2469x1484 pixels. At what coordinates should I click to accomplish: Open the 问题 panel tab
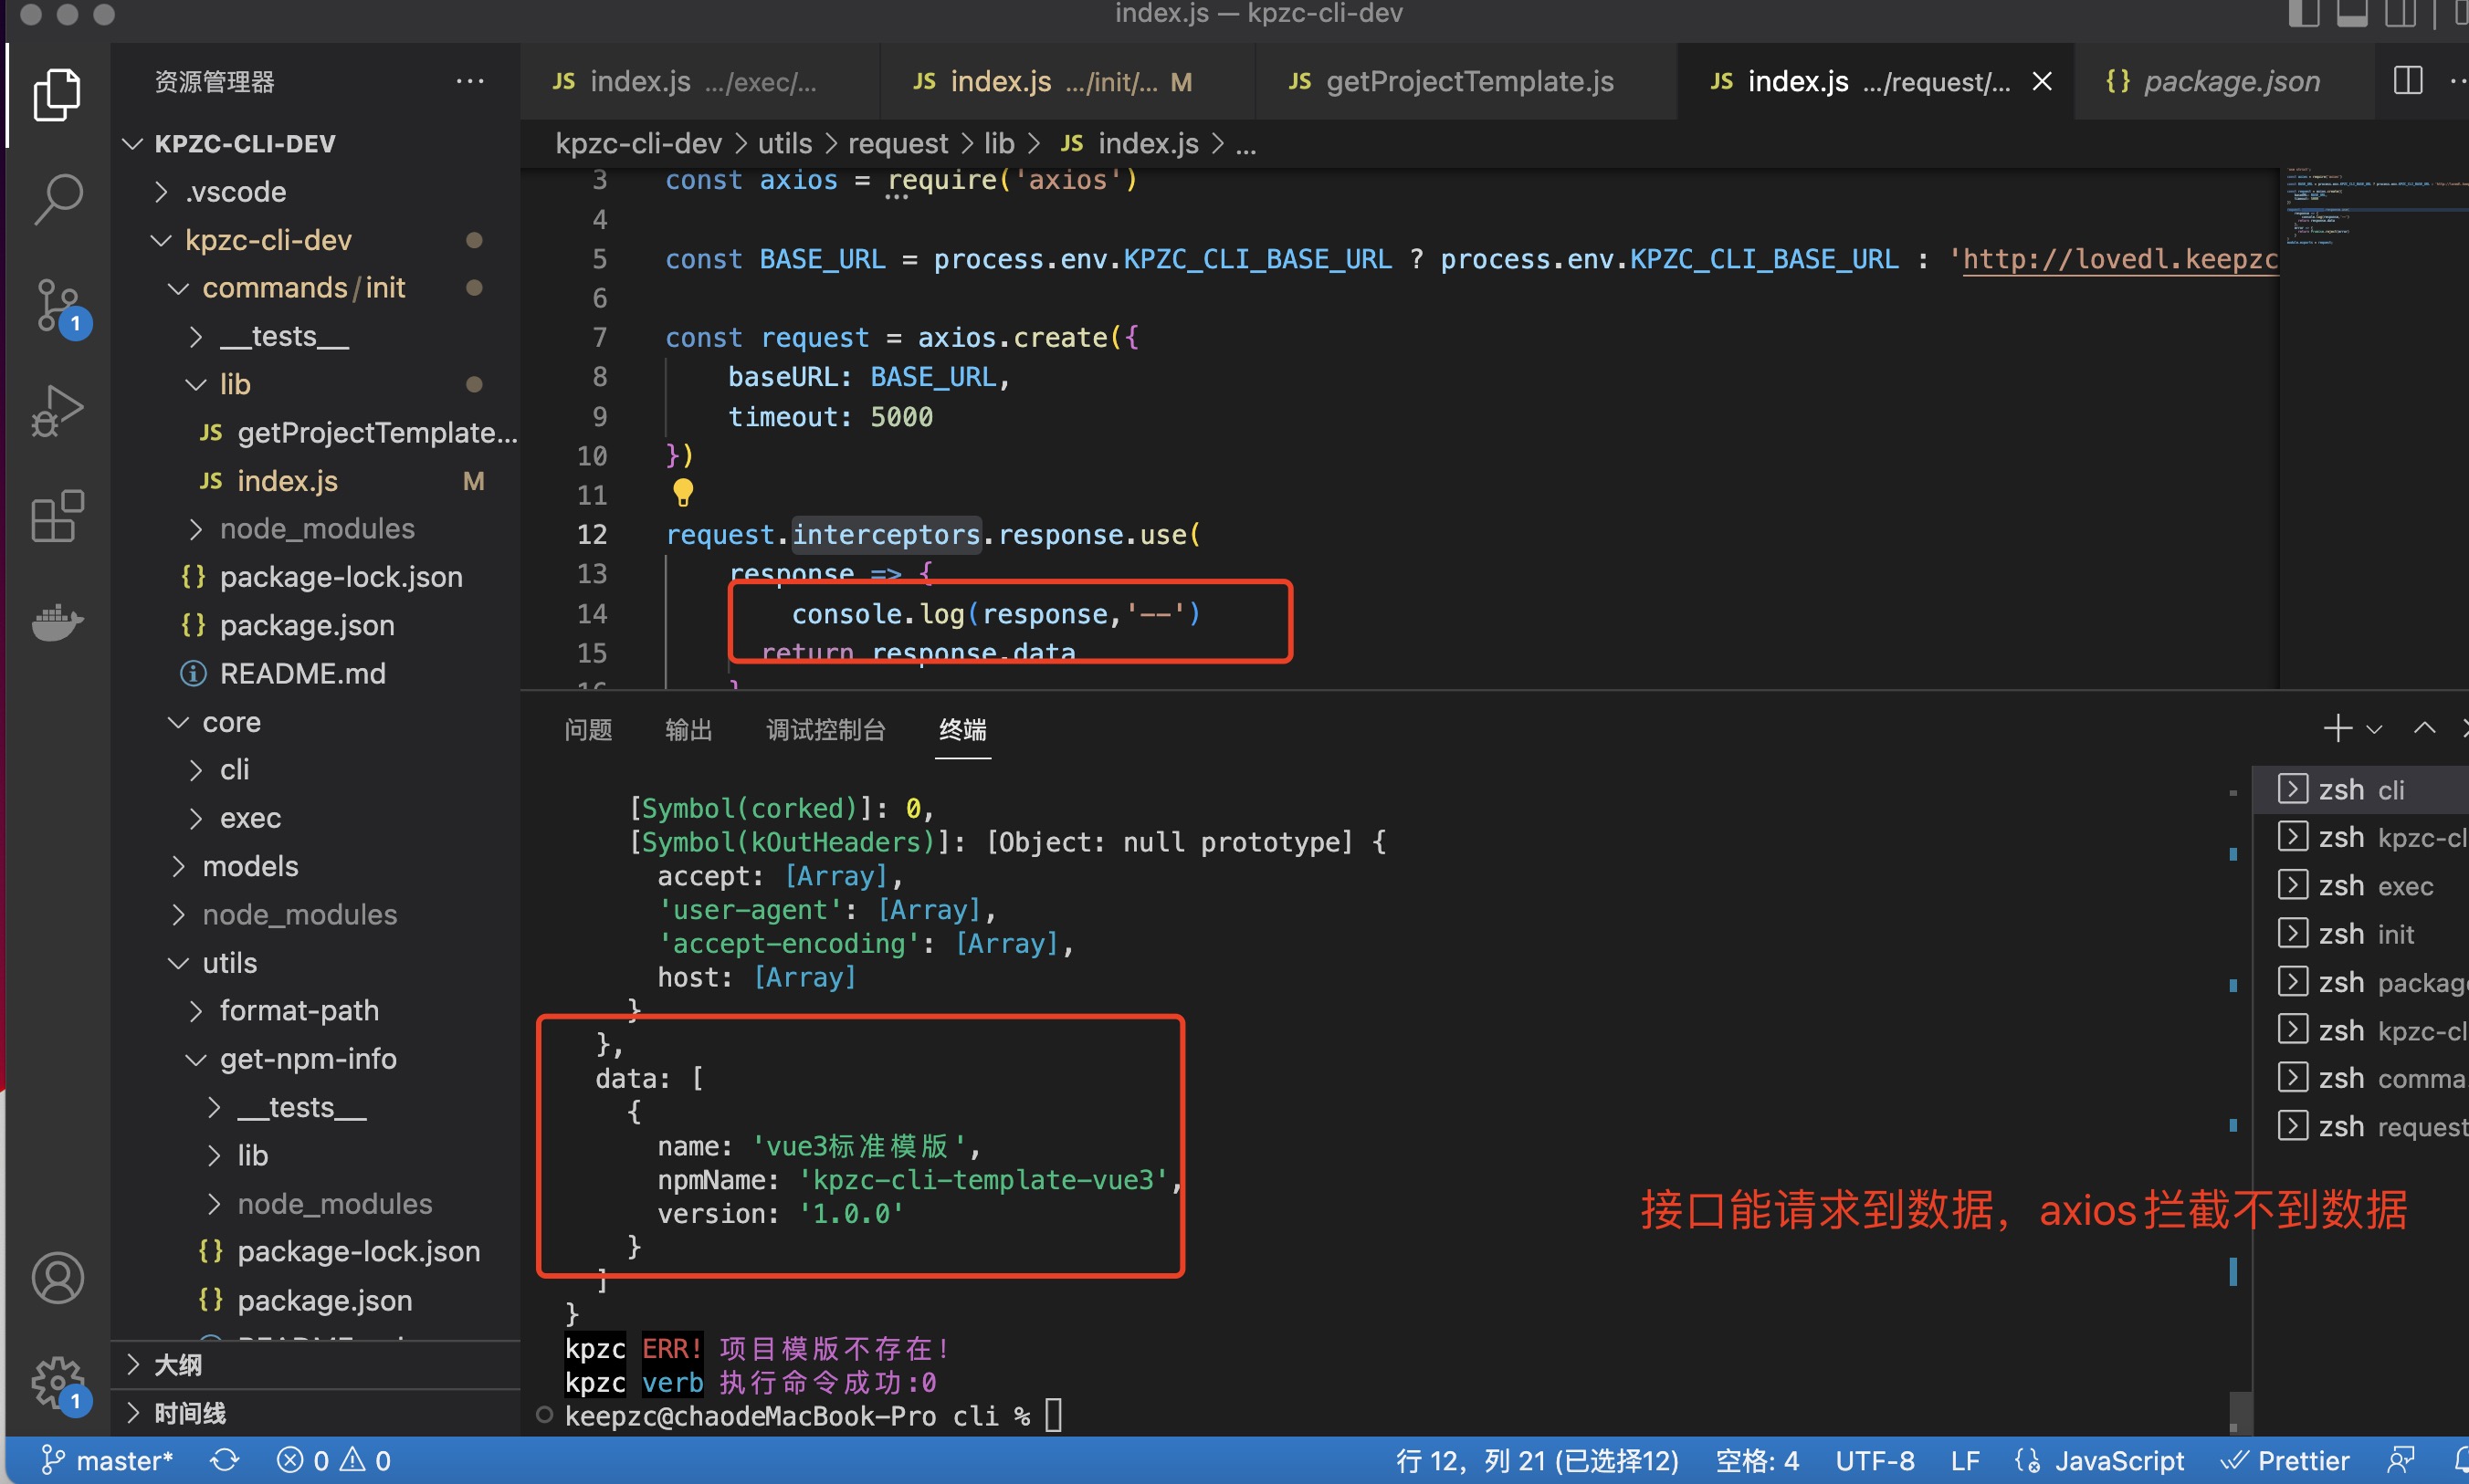[587, 730]
